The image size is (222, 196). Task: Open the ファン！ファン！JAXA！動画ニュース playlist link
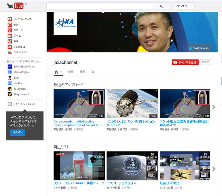[x=79, y=183]
